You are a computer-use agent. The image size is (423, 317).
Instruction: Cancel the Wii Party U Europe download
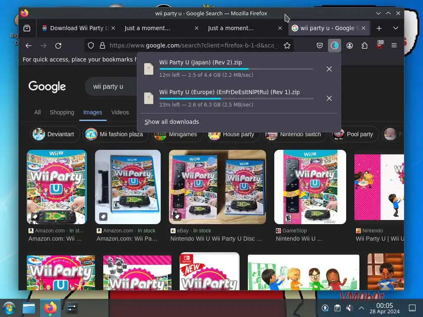(x=329, y=98)
